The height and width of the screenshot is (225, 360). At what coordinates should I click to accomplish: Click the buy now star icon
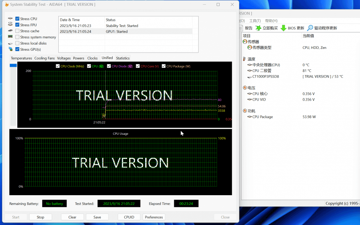[x=258, y=28]
